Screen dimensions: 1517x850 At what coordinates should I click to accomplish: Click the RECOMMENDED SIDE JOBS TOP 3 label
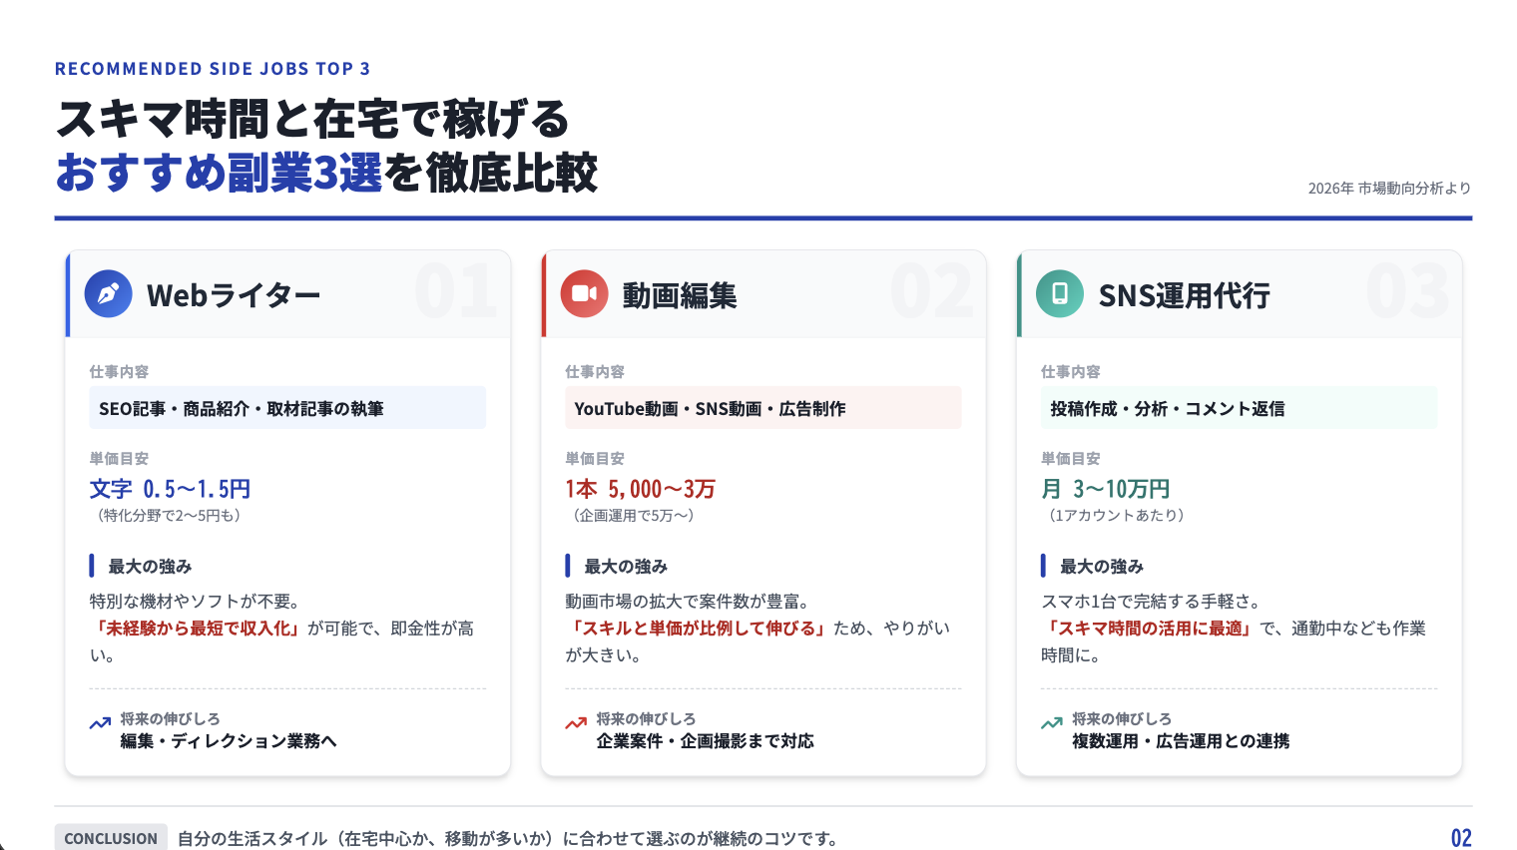click(x=213, y=69)
